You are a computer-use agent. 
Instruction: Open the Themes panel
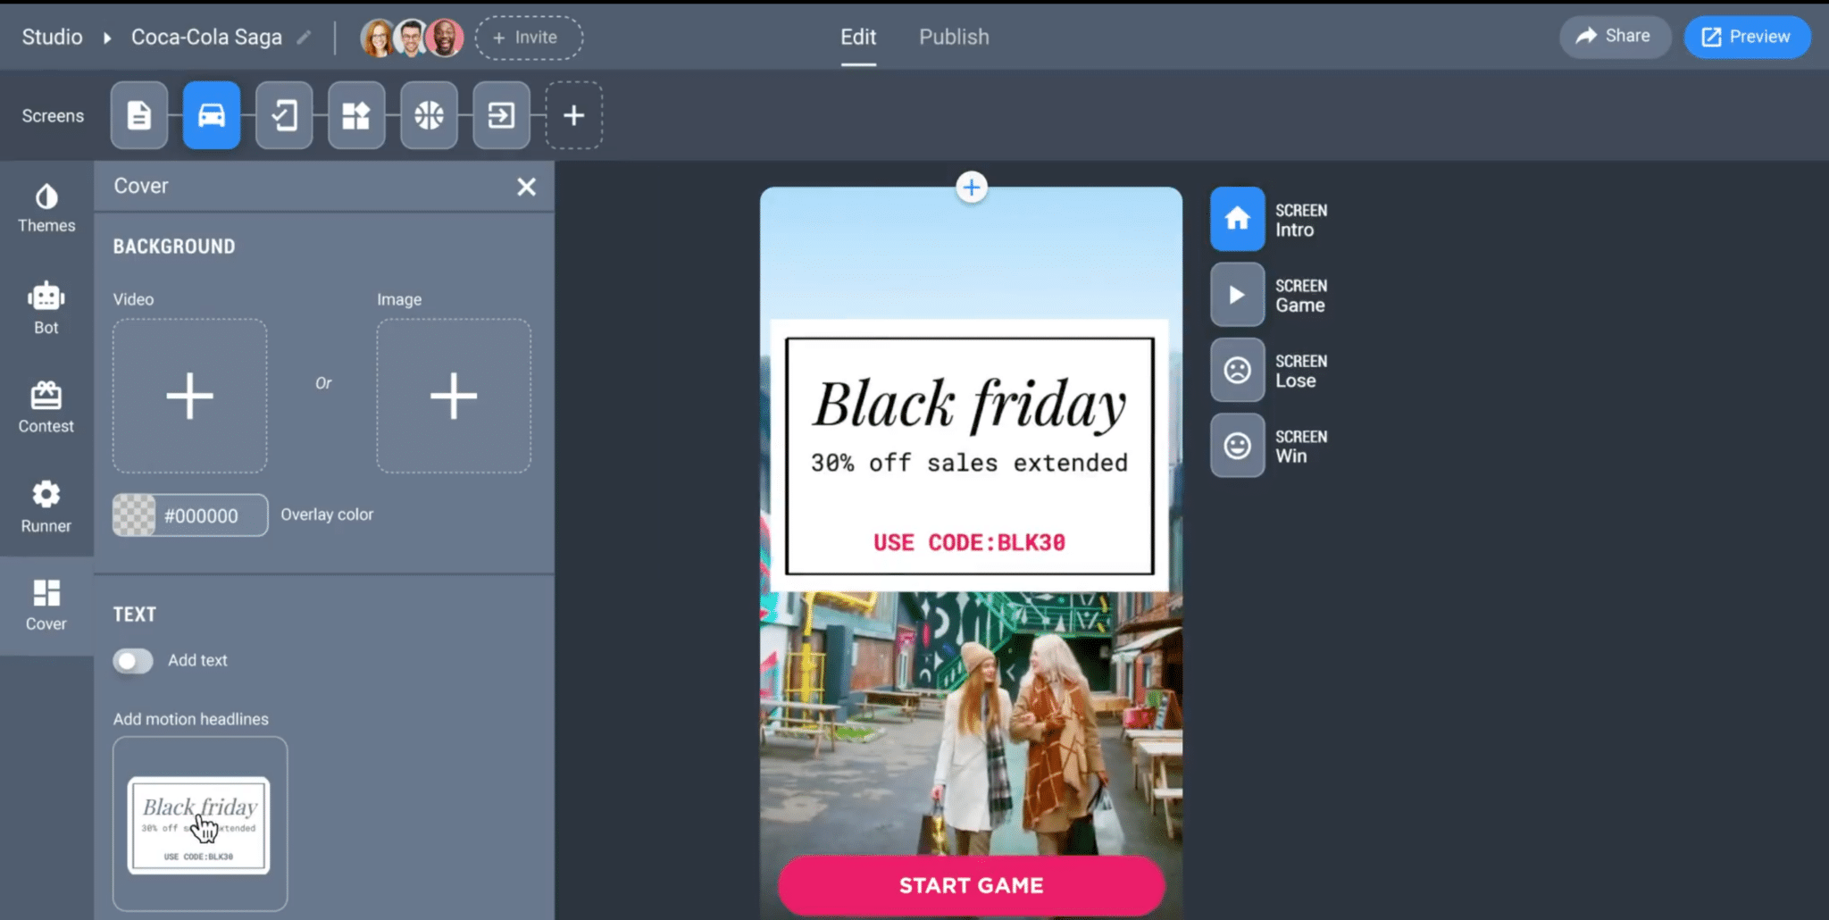click(45, 207)
